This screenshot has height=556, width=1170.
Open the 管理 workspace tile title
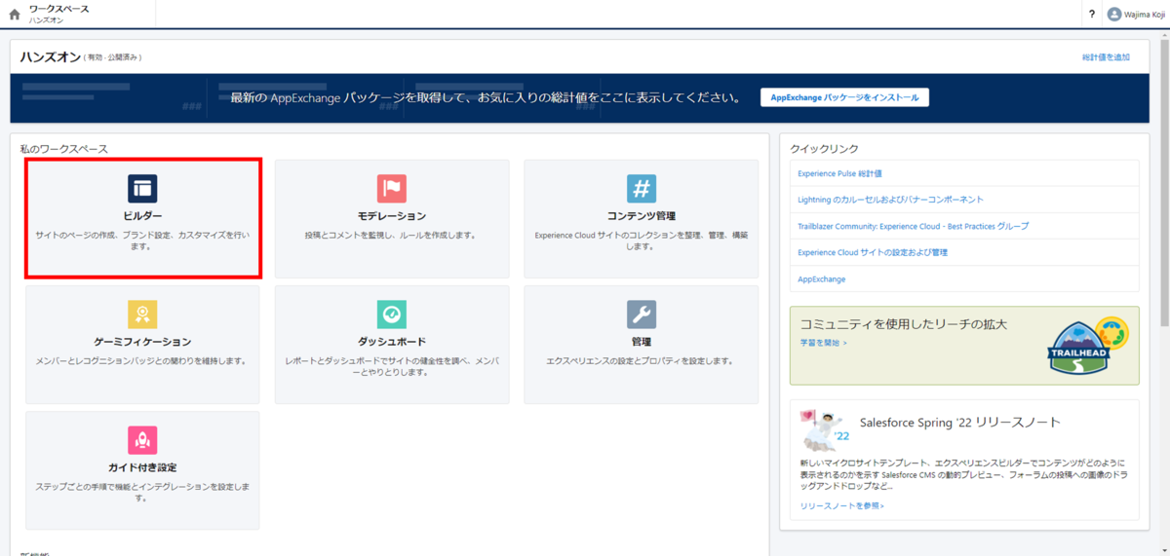[x=642, y=342]
